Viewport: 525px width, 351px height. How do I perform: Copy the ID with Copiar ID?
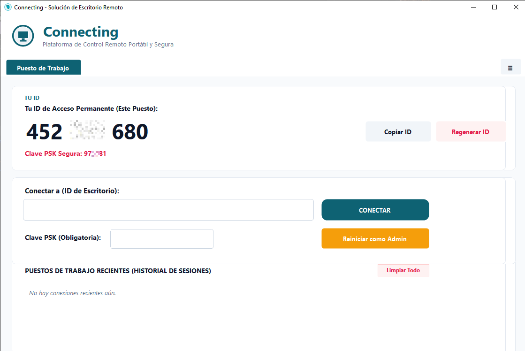398,131
